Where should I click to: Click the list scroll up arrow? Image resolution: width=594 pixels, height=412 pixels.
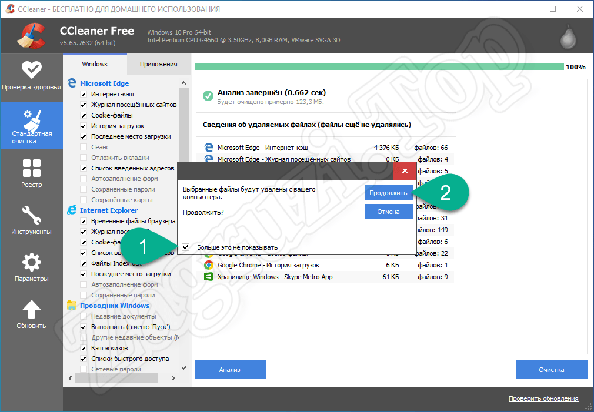(x=183, y=83)
